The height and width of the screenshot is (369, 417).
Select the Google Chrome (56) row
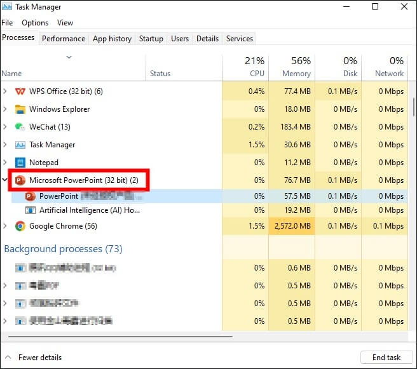[204, 226]
